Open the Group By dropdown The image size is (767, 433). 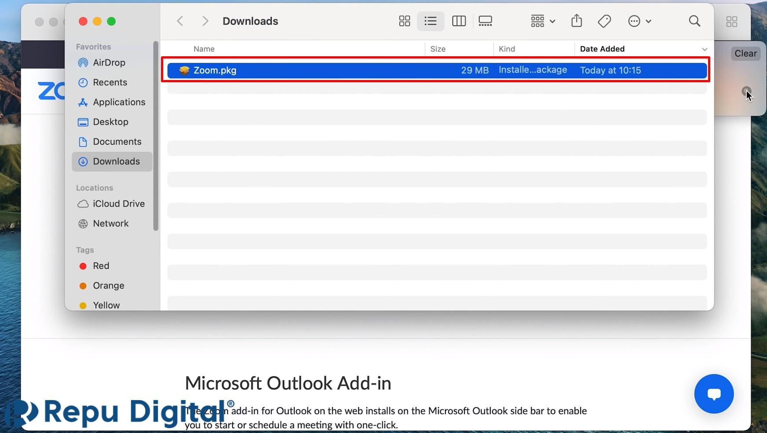coord(542,21)
